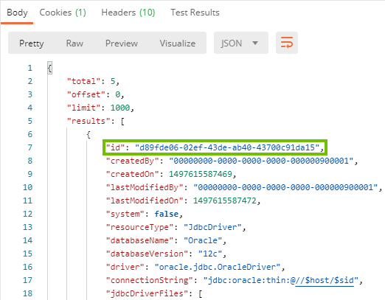This screenshot has height=300, width=385.
Task: Click the opening brace on line 1
Action: click(x=49, y=68)
